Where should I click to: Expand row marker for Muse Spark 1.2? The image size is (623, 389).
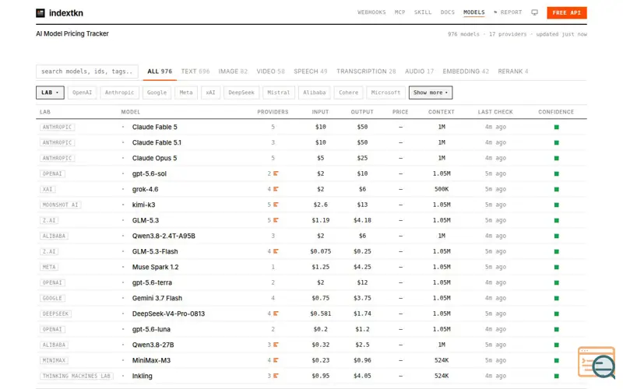click(123, 267)
